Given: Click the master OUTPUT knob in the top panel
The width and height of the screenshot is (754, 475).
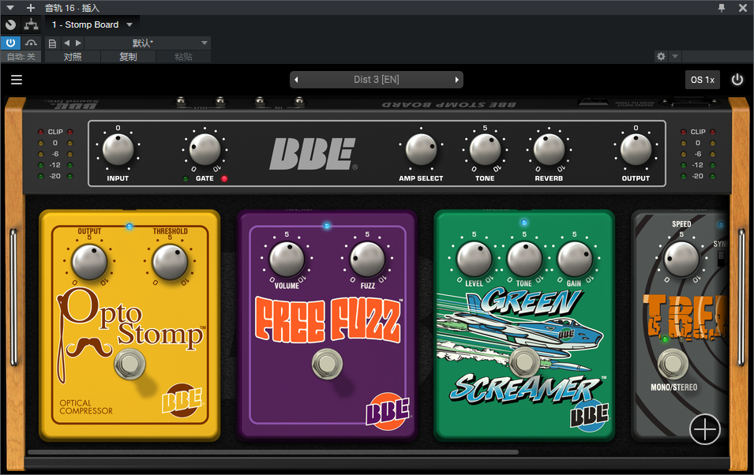Looking at the screenshot, I should click(636, 149).
